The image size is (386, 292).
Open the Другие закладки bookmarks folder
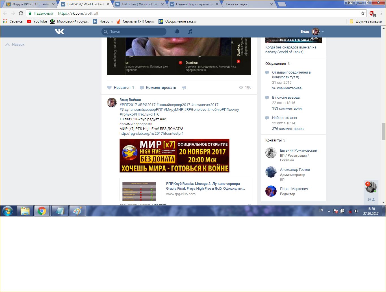(366, 21)
